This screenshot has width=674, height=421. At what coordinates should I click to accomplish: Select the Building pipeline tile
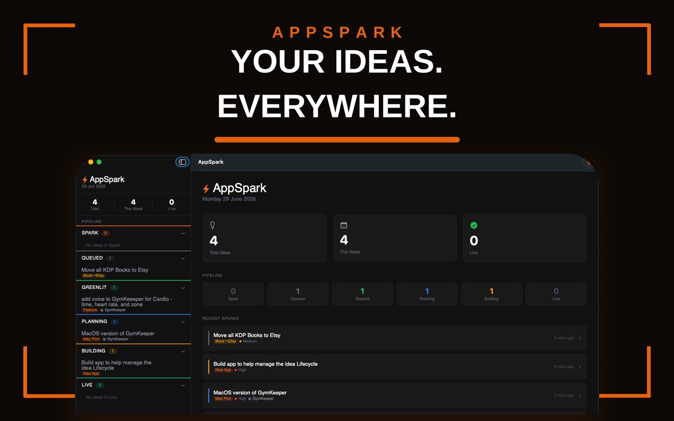tap(491, 294)
